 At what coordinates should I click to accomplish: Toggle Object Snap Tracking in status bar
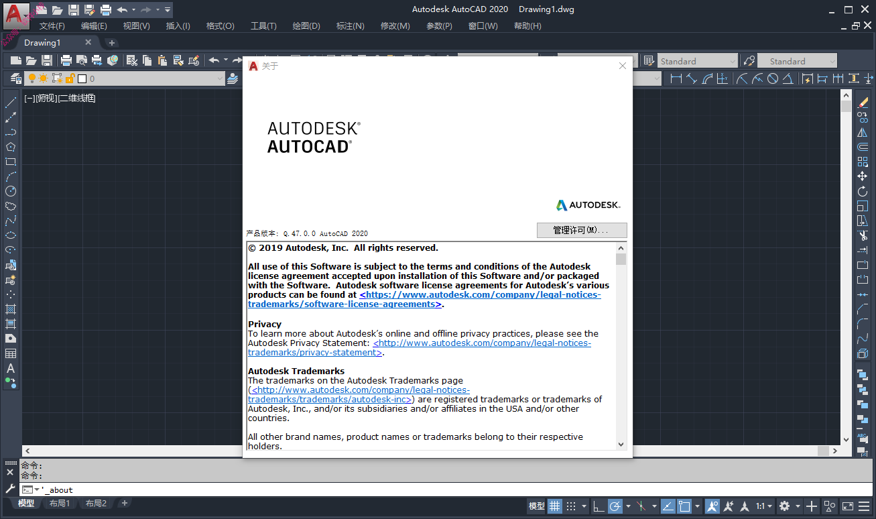click(668, 506)
